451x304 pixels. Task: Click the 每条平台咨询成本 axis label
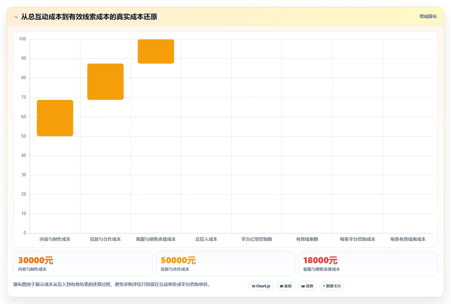point(358,239)
